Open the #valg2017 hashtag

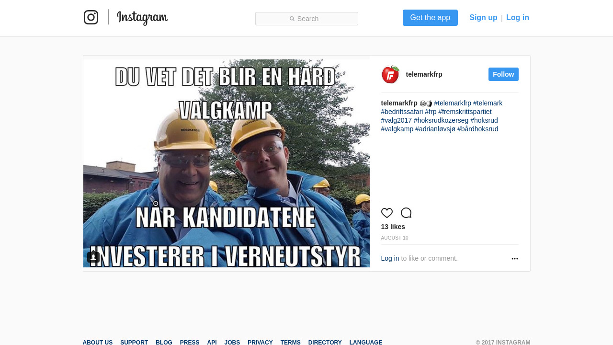pyautogui.click(x=397, y=120)
